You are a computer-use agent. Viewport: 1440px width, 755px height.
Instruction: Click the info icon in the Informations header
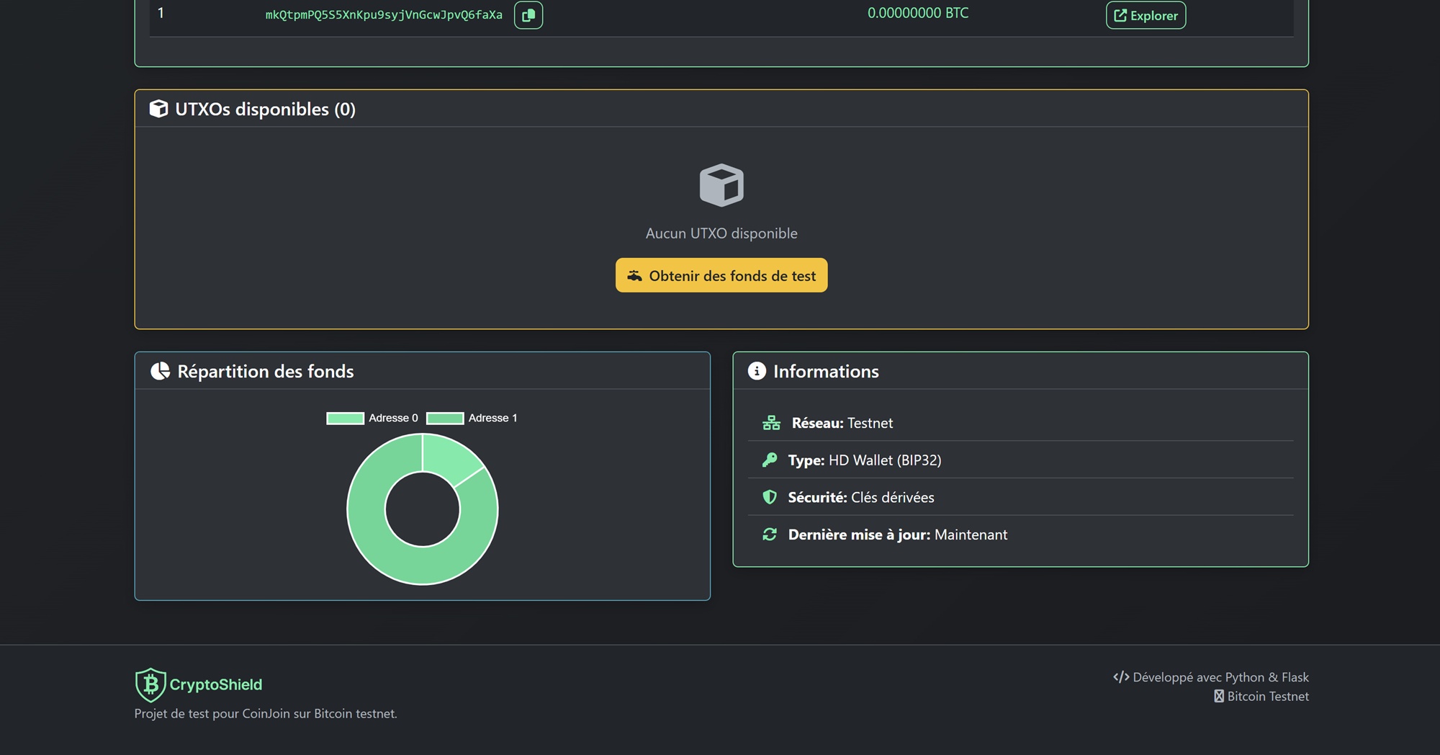[755, 371]
